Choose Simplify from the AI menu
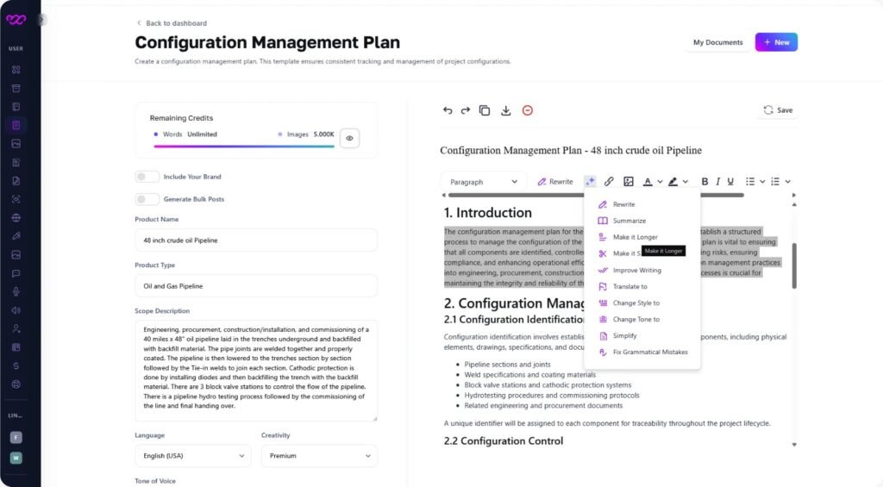This screenshot has width=883, height=487. tap(642, 335)
